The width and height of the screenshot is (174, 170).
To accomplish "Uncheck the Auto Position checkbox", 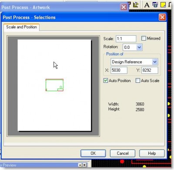I will coord(106,81).
